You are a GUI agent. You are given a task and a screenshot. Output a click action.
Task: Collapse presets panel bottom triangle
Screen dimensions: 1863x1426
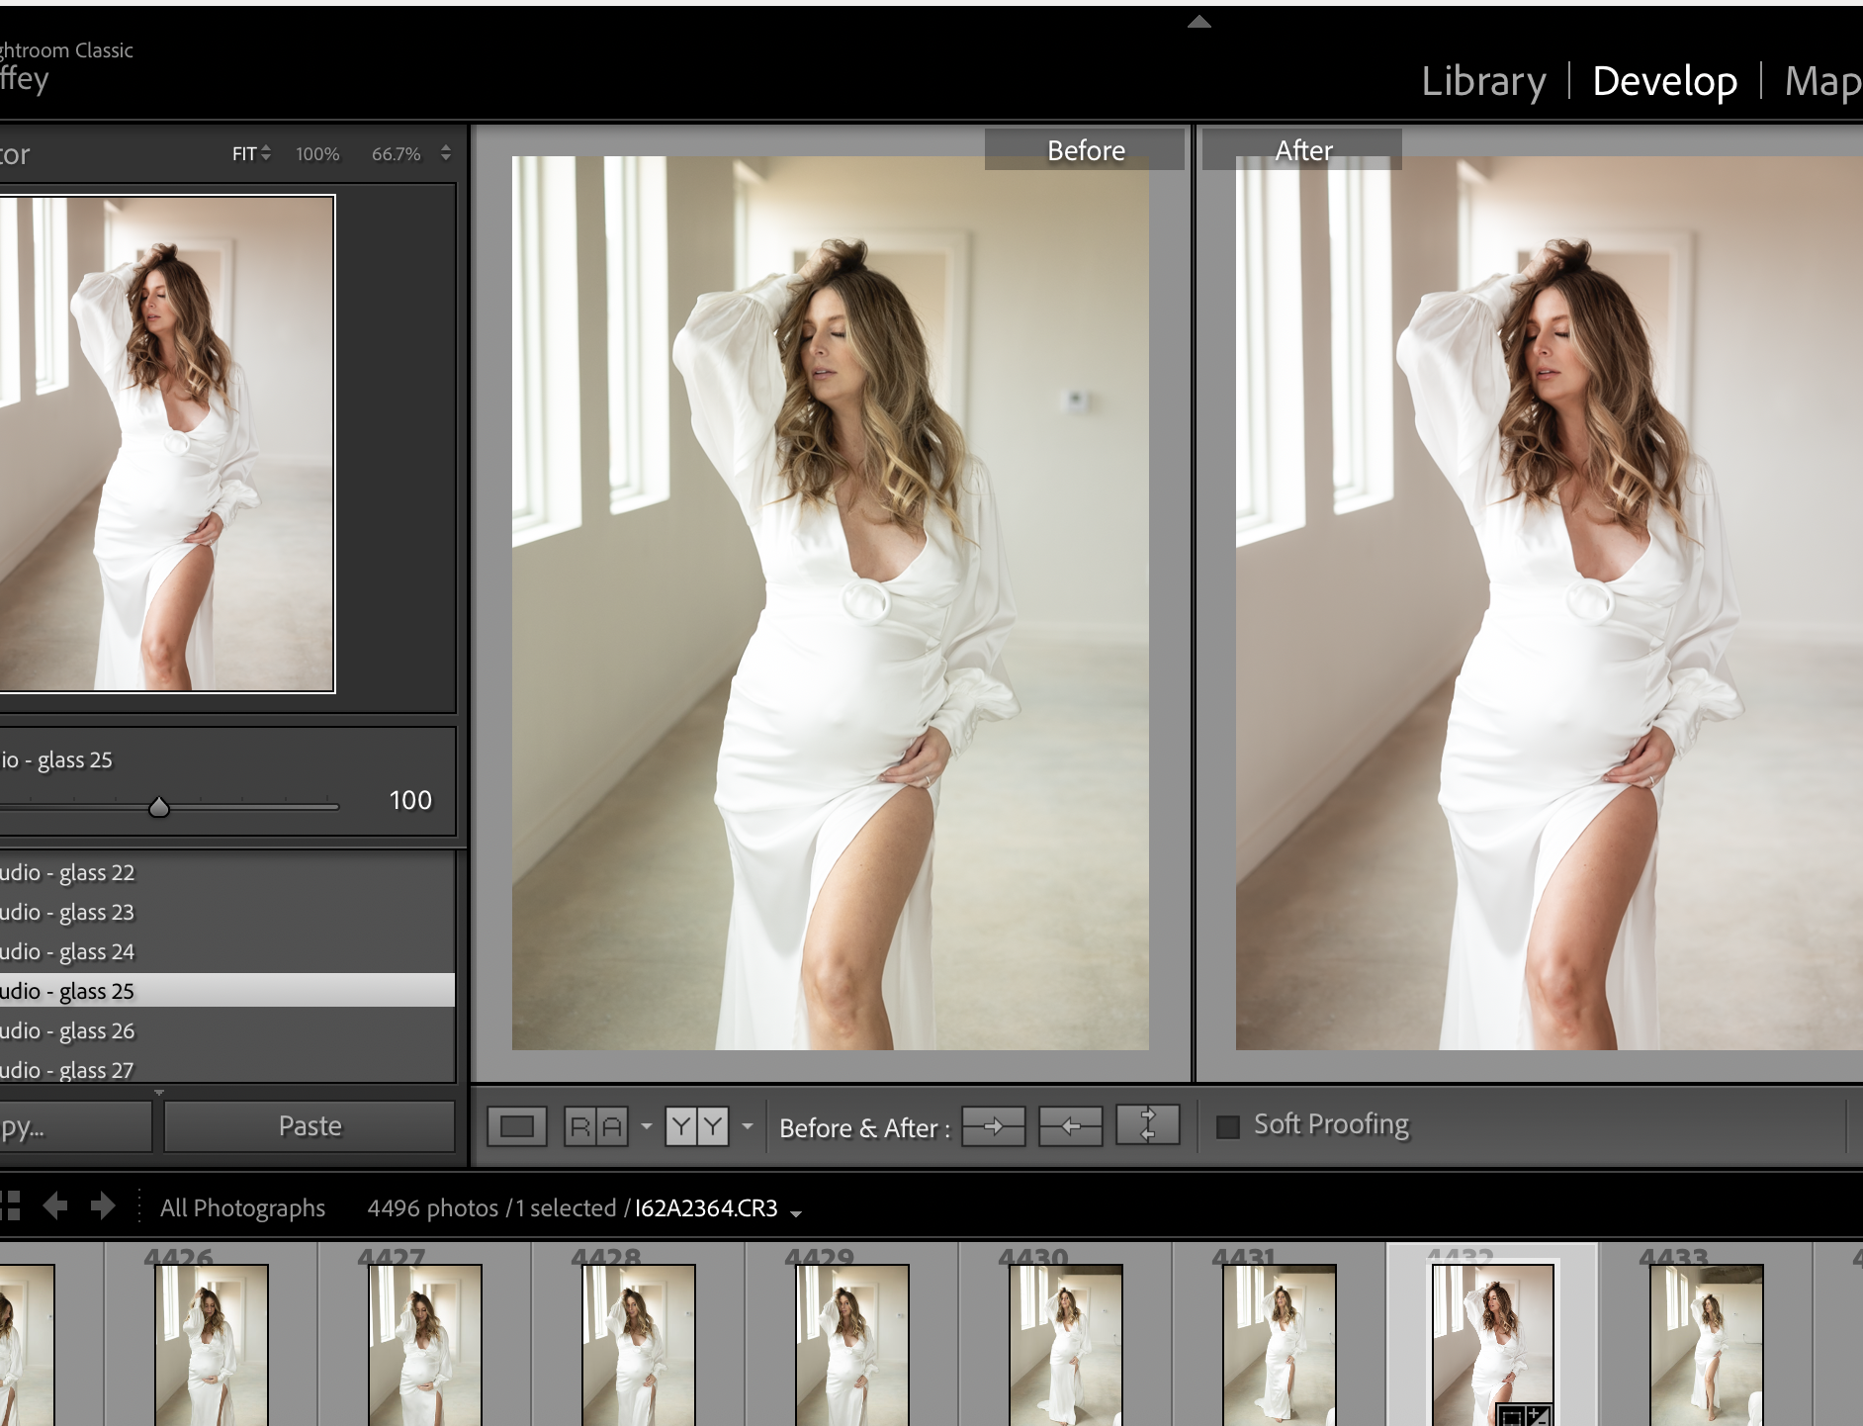[159, 1093]
